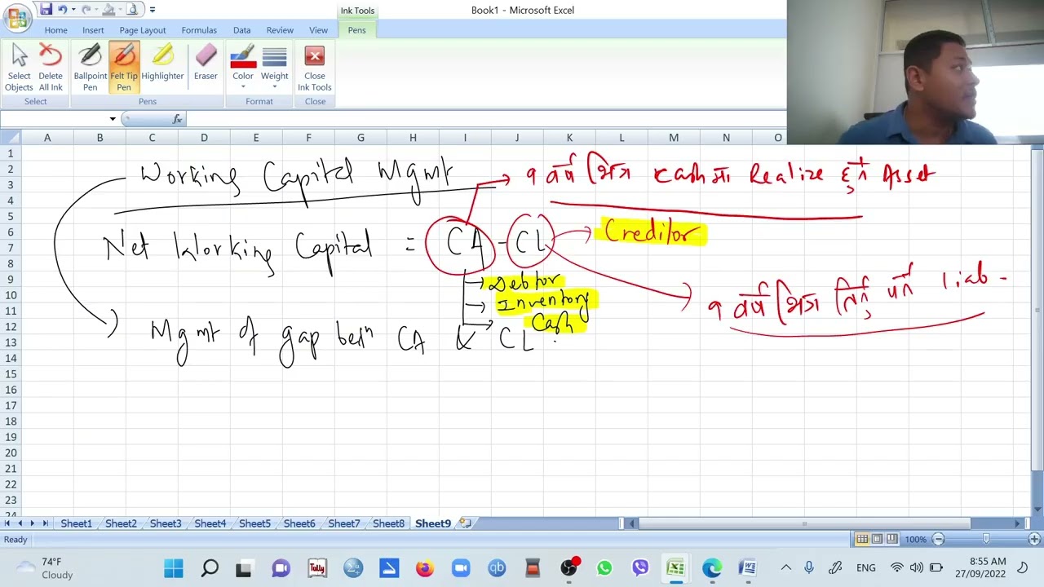The image size is (1044, 587).
Task: Select the Pens tab under Ink Tools
Action: click(x=356, y=30)
